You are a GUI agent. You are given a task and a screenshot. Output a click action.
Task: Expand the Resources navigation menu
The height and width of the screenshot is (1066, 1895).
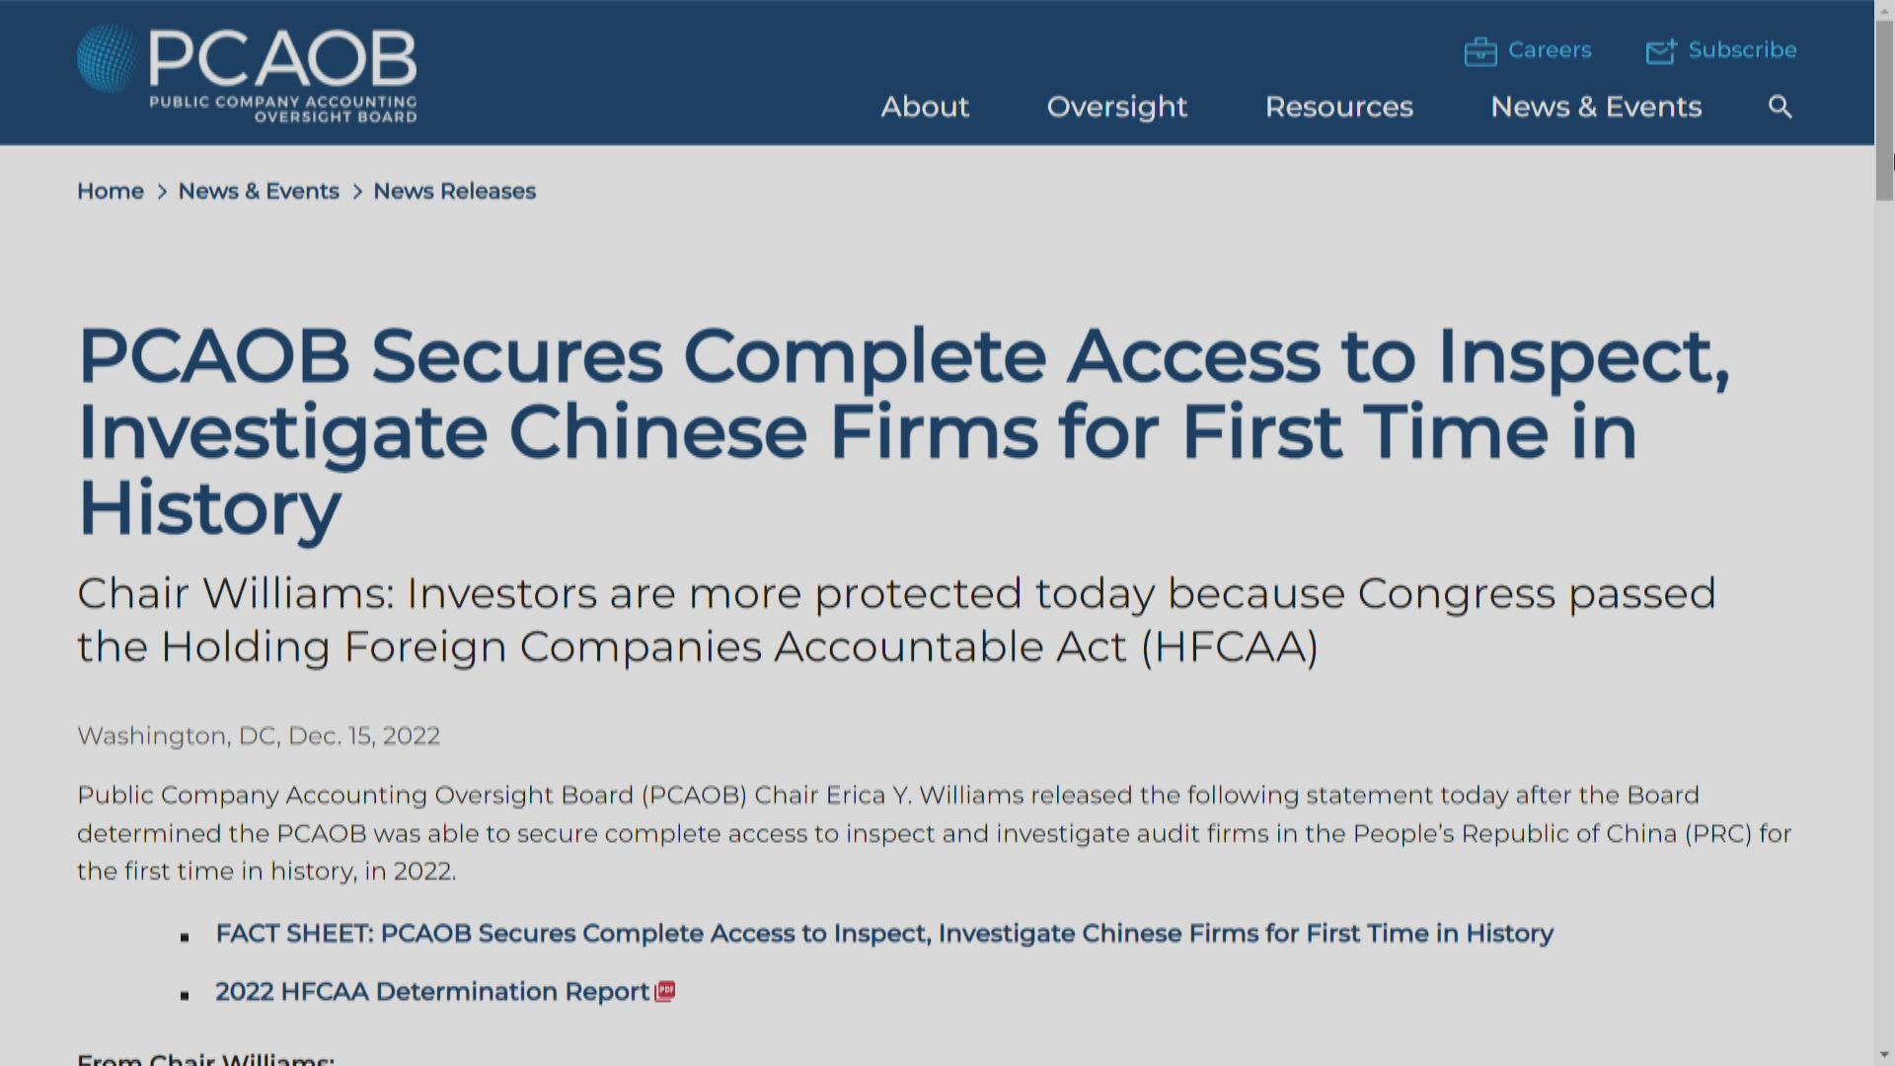[x=1338, y=107]
